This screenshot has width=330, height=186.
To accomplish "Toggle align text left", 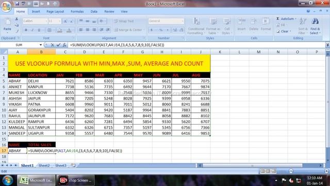I will click(80, 30).
